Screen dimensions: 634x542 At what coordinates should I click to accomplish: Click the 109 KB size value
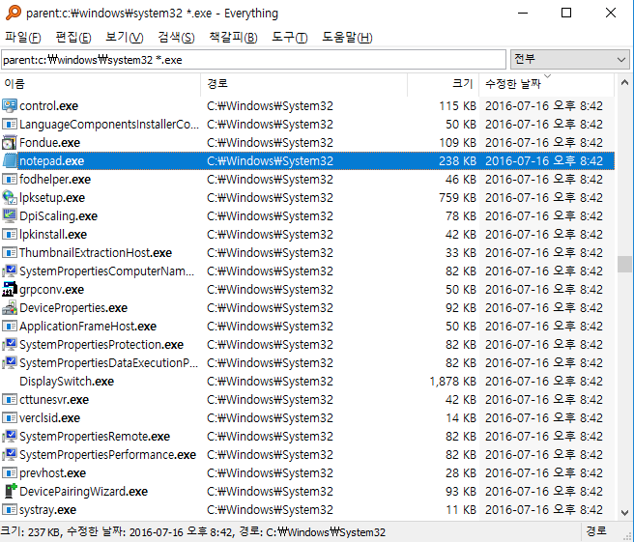point(457,143)
